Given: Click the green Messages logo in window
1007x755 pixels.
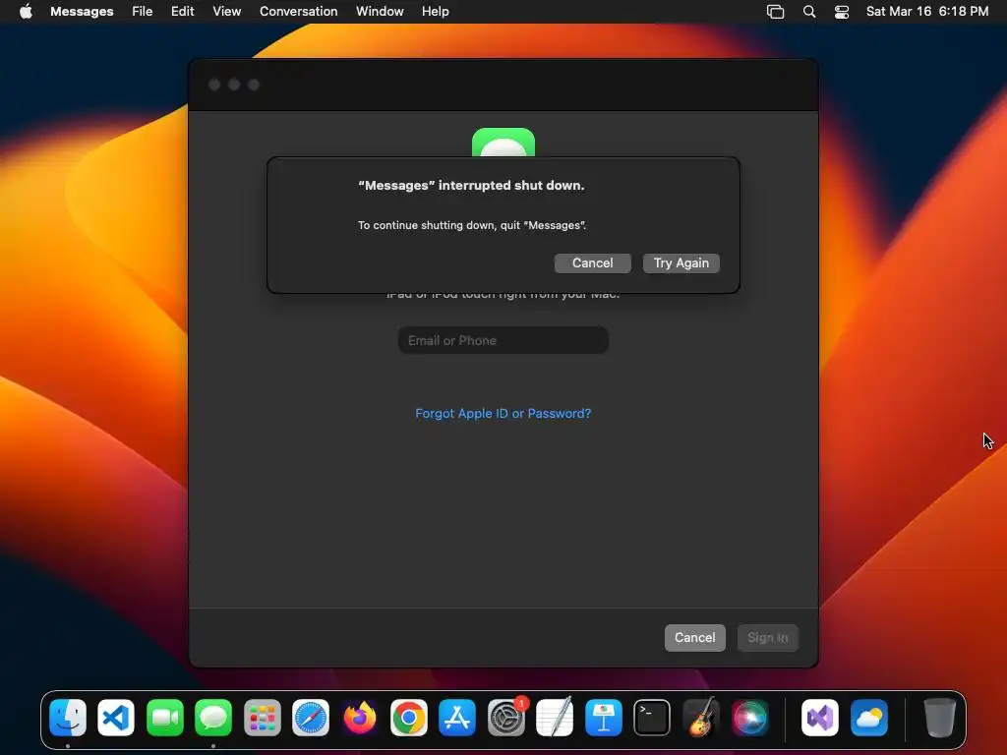Looking at the screenshot, I should point(503,143).
